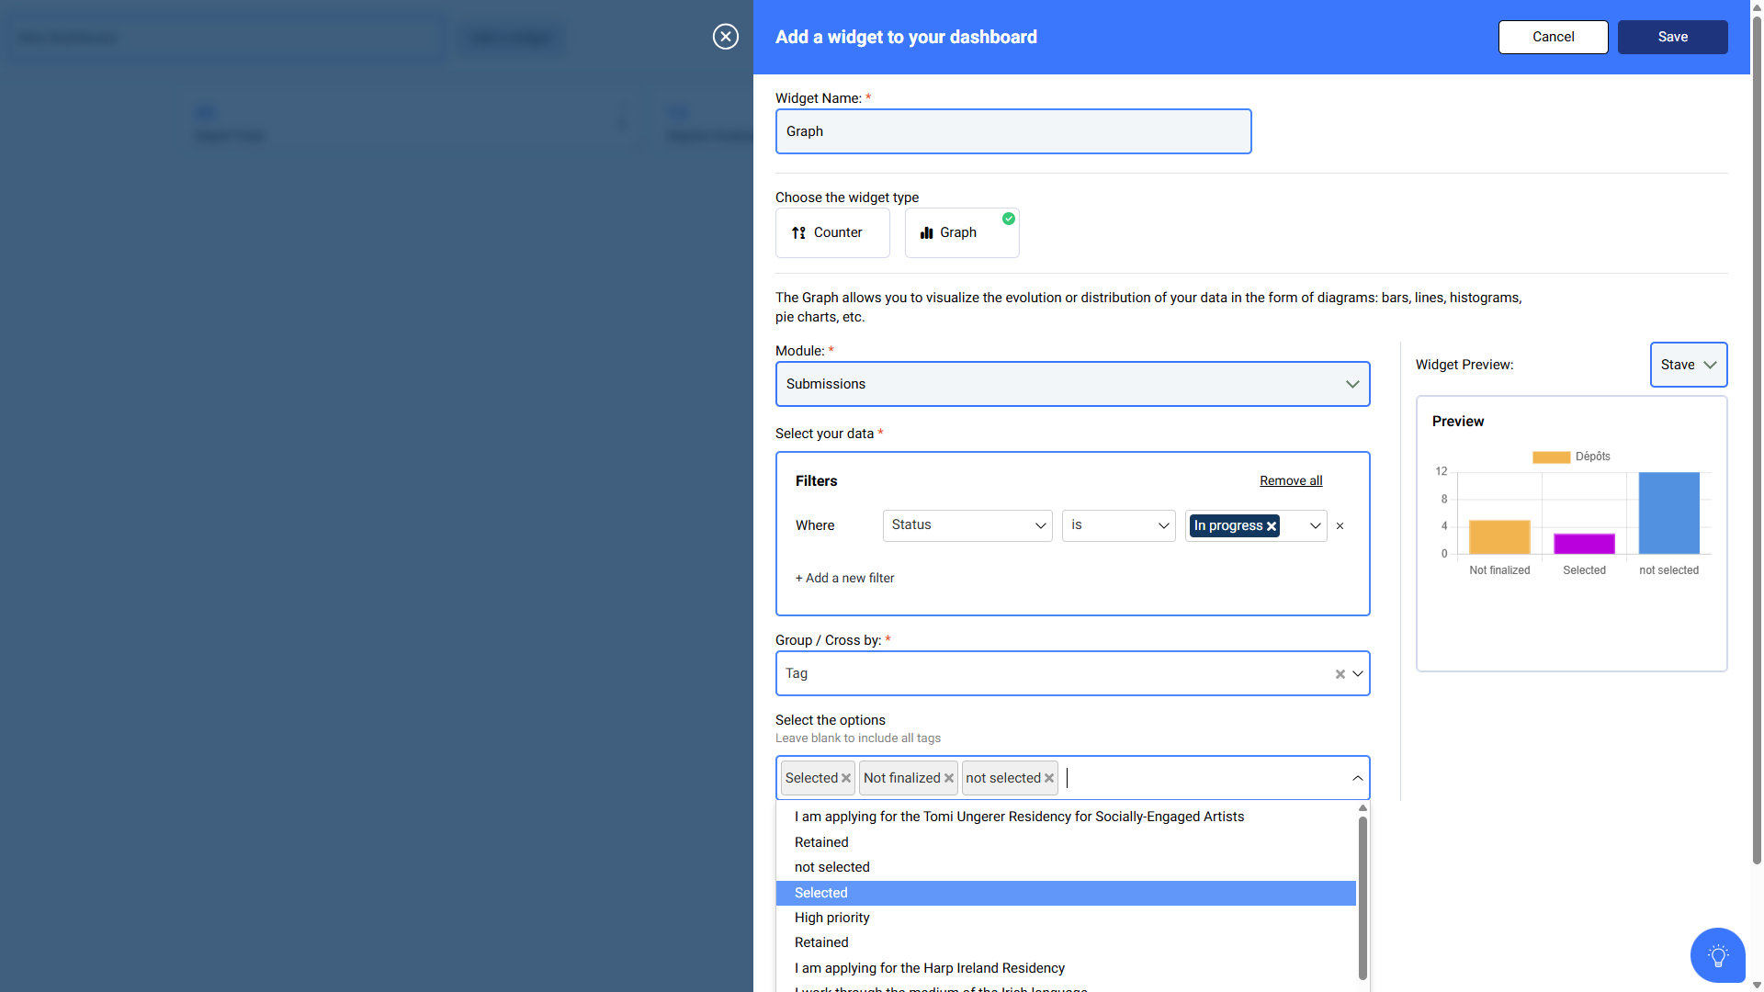This screenshot has height=992, width=1764.
Task: Delete the Status filter row
Action: click(x=1340, y=526)
